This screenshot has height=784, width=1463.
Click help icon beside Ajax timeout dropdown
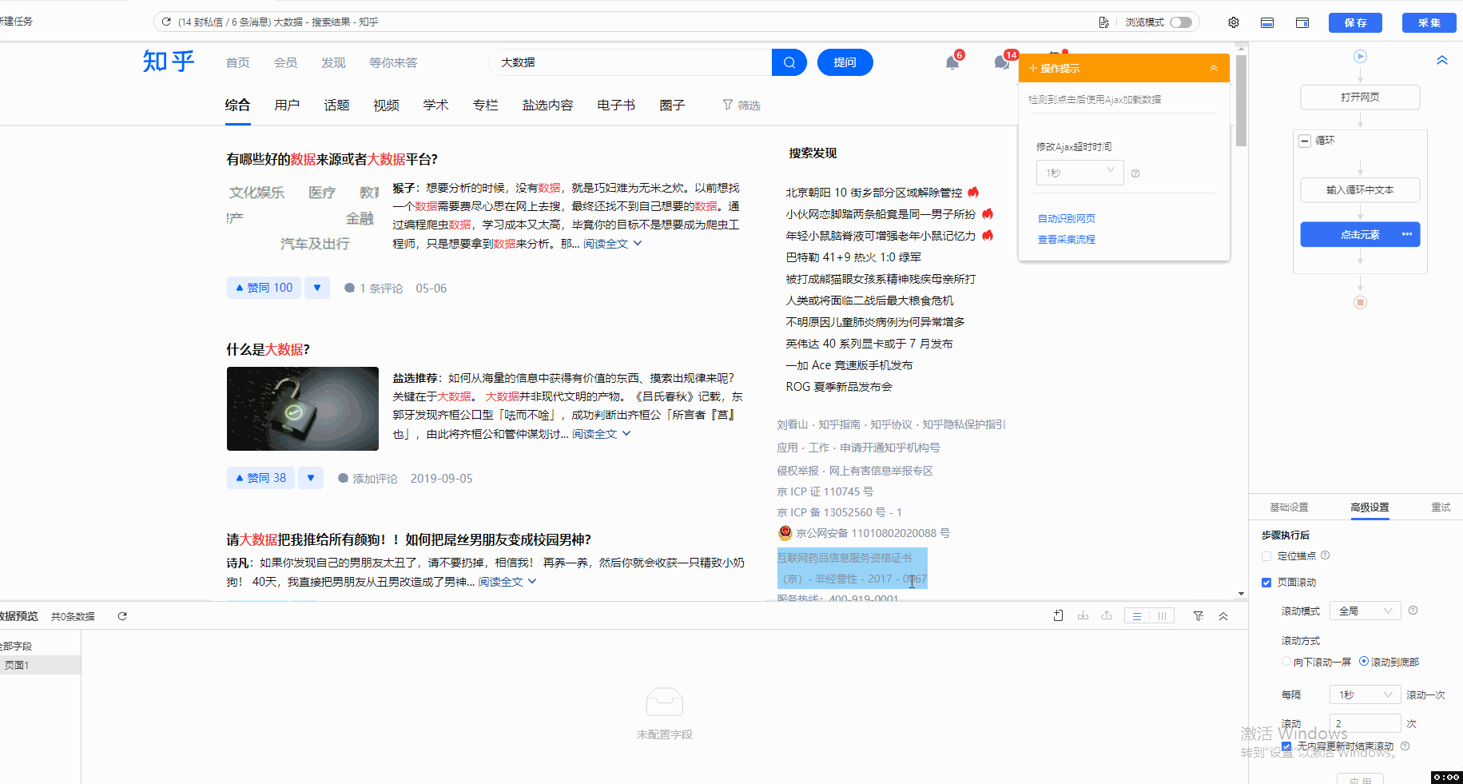[x=1135, y=173]
